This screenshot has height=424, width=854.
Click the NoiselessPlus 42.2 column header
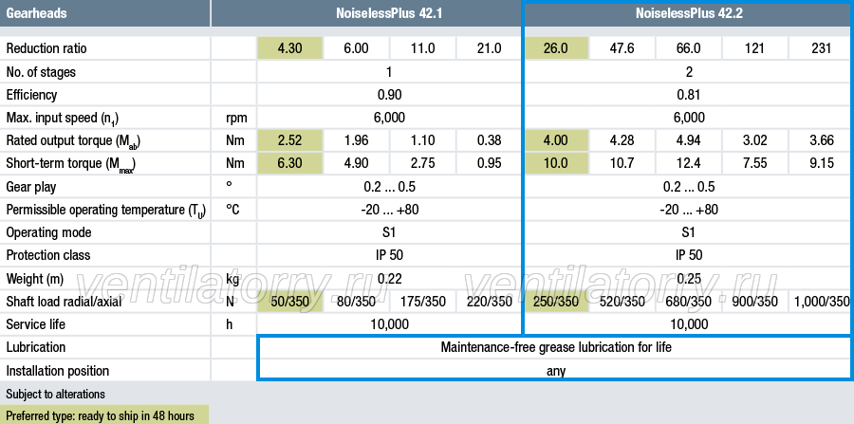(689, 13)
